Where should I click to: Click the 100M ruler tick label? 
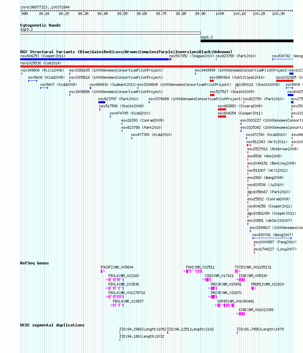(x=220, y=14)
